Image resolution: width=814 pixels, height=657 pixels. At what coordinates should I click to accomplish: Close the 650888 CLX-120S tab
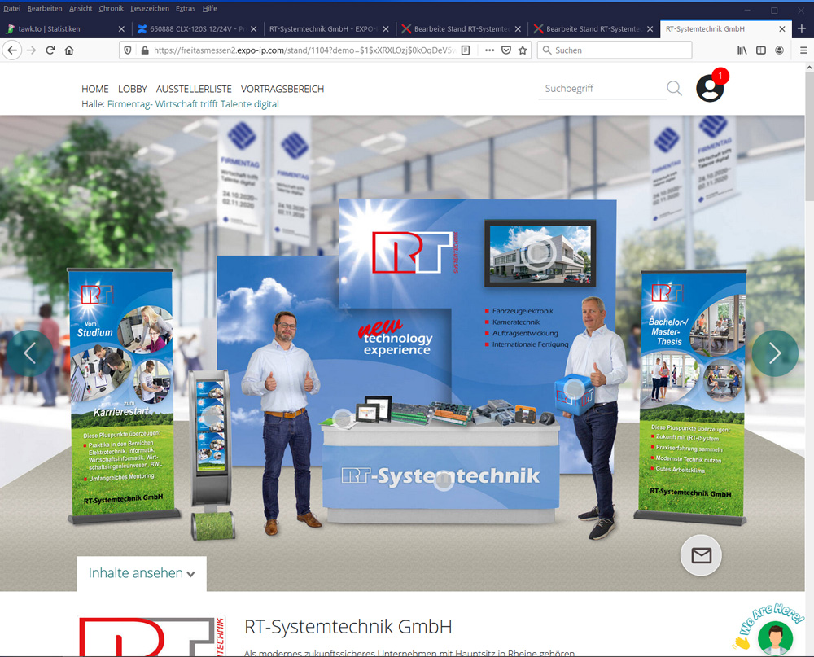point(254,29)
